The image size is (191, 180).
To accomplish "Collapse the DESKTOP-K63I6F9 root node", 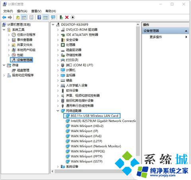I will [53, 25].
